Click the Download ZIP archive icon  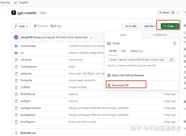coord(109,85)
